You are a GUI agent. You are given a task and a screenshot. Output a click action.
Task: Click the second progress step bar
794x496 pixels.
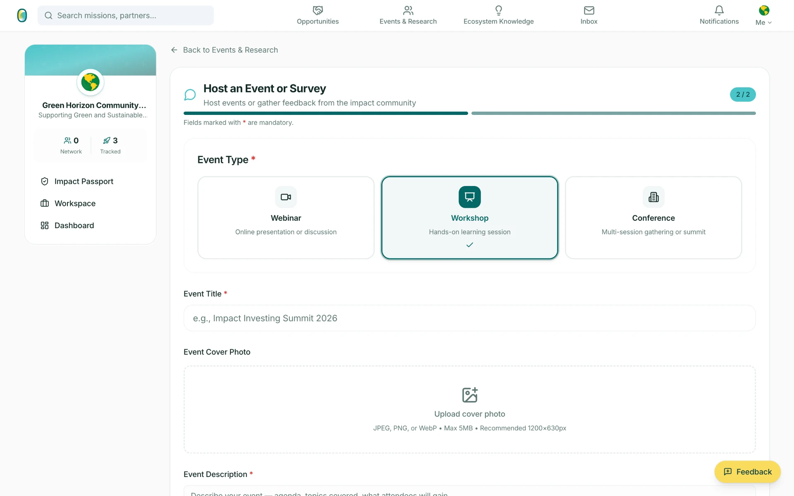tap(614, 113)
